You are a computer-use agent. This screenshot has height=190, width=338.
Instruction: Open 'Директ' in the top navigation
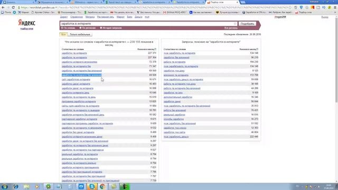click(64, 17)
